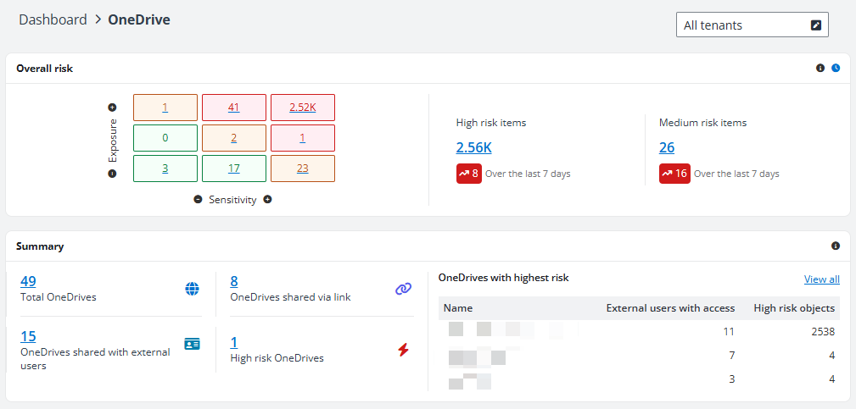Viewport: 856px width, 409px height.
Task: Click High risk objects column header
Action: tap(794, 308)
